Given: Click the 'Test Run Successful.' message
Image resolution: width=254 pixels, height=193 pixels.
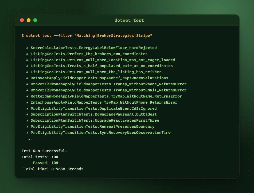Looking at the screenshot, I should (44, 151).
